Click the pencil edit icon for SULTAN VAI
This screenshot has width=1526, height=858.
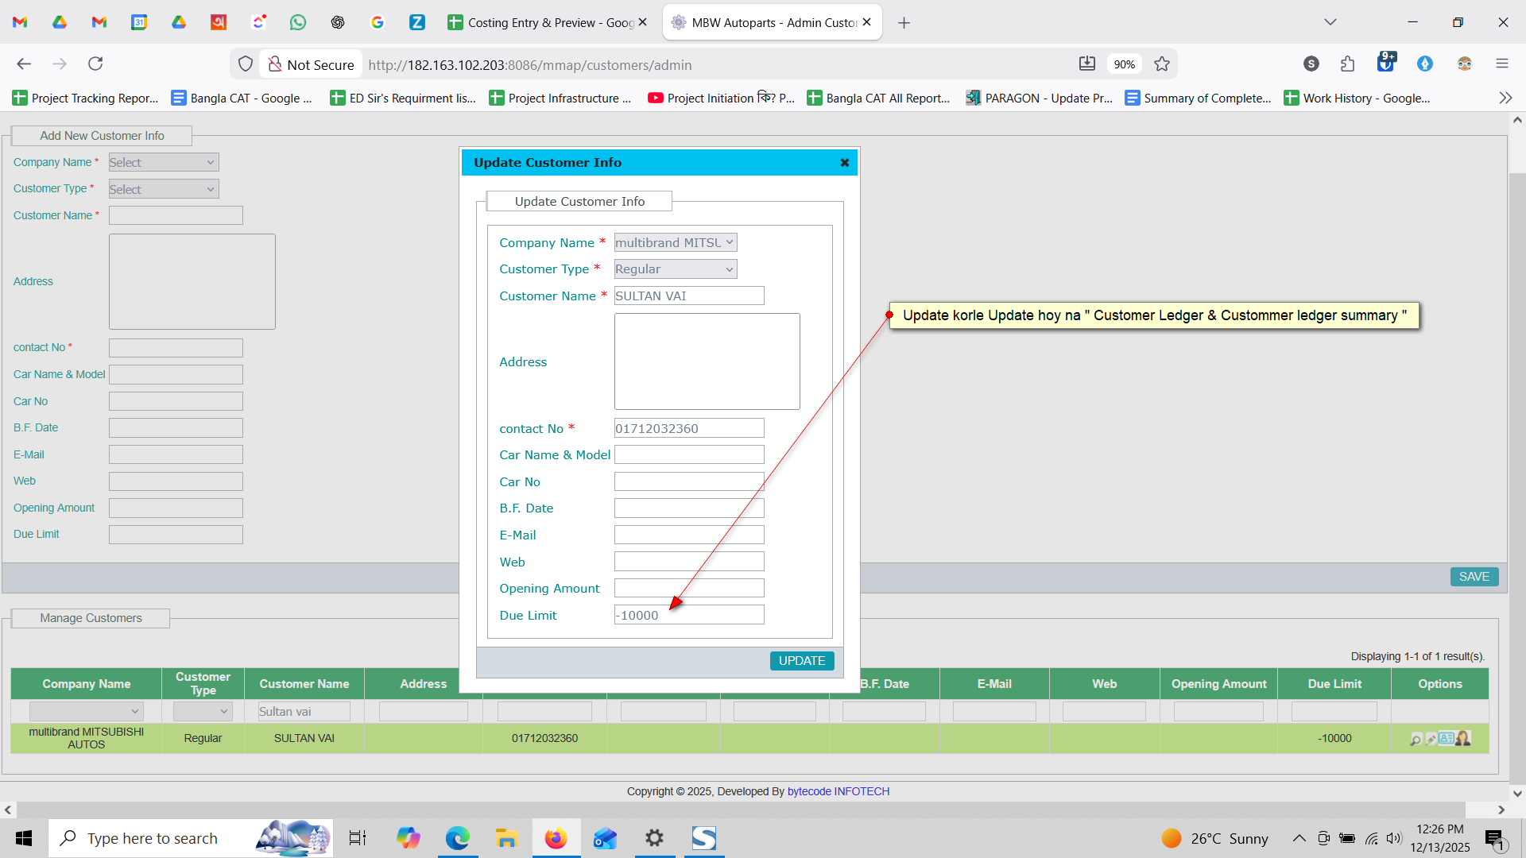click(1431, 739)
